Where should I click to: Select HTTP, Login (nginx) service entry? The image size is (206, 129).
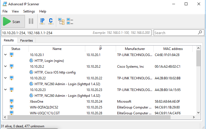pos(49,61)
